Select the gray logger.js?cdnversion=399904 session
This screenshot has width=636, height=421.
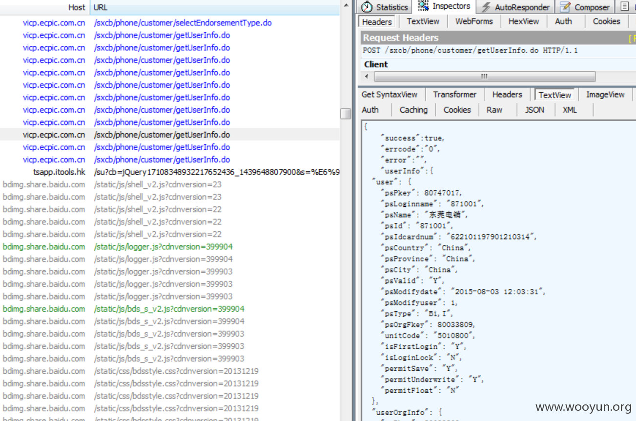pos(170,259)
